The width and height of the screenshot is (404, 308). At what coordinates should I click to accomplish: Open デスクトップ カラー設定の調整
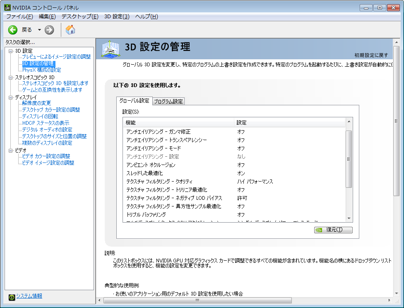click(51, 110)
